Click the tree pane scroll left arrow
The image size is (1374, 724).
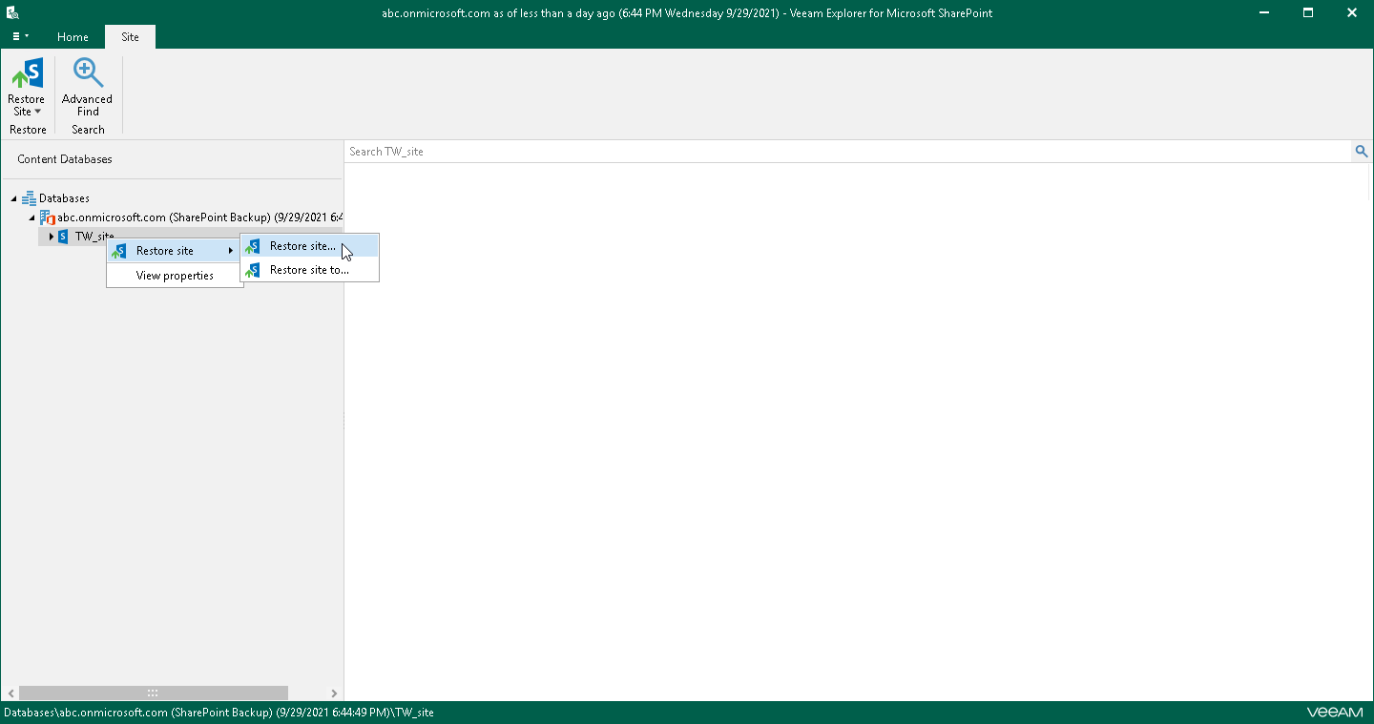[10, 693]
